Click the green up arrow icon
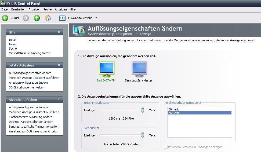The width and height of the screenshot is (261, 152). click(37, 18)
